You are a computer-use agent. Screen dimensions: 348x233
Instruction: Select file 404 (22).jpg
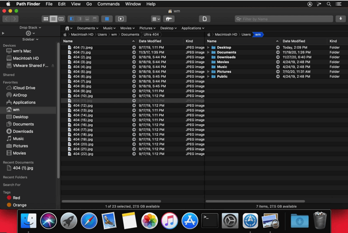coord(83,154)
